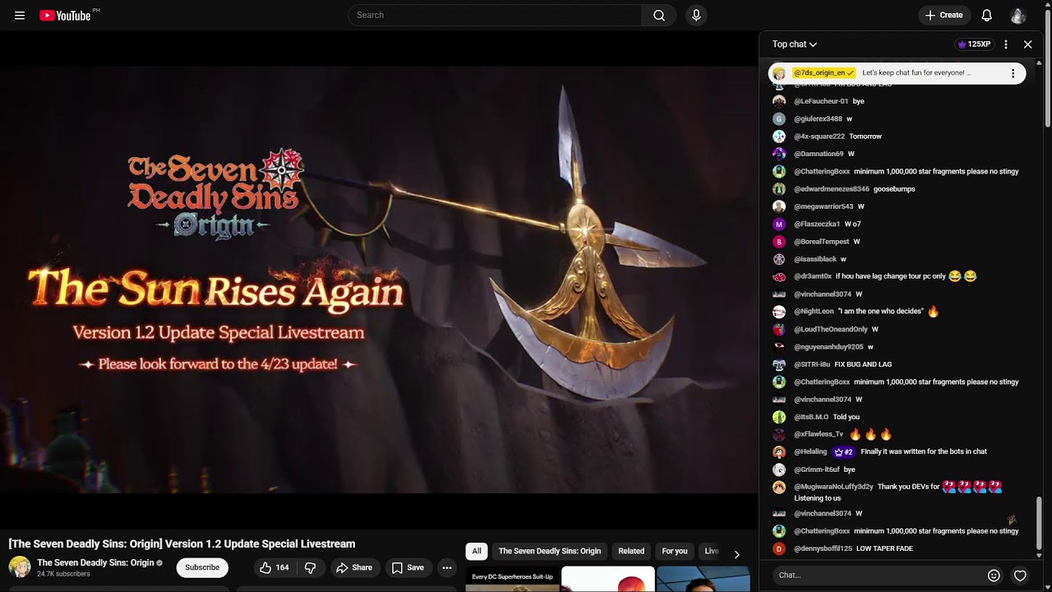
Task: Click @MugiwaraNoLuffy3d2y's chat avatar
Action: (779, 488)
